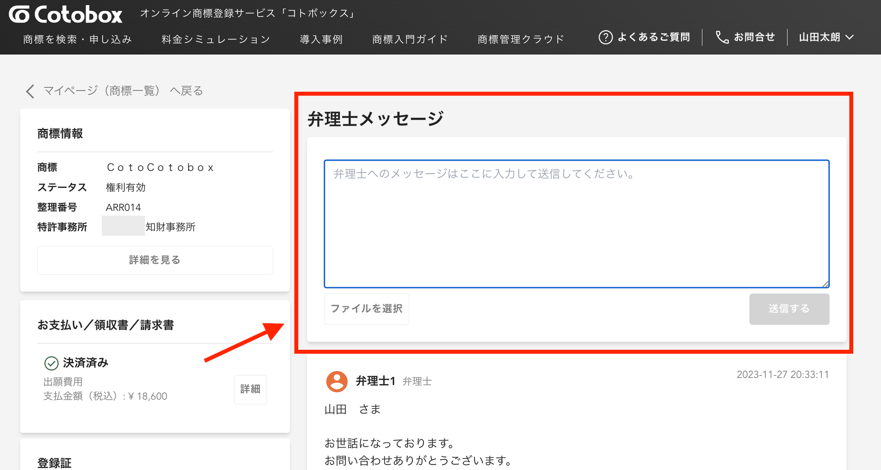Click the 弁理士1 orange avatar icon
The height and width of the screenshot is (470, 881).
(x=337, y=381)
